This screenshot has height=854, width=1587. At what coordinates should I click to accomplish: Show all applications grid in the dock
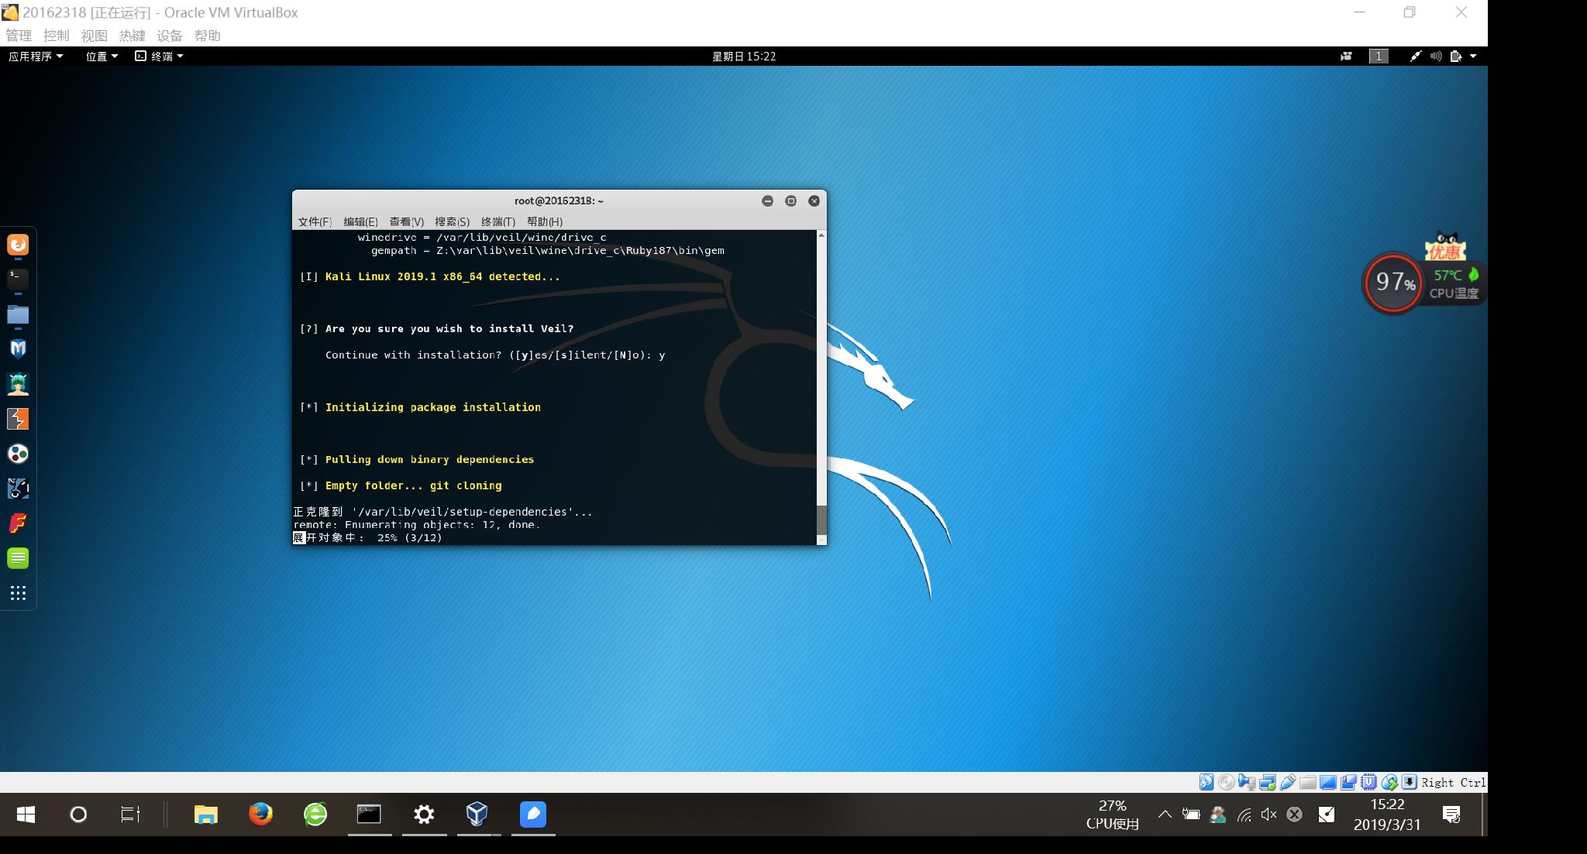pos(18,593)
